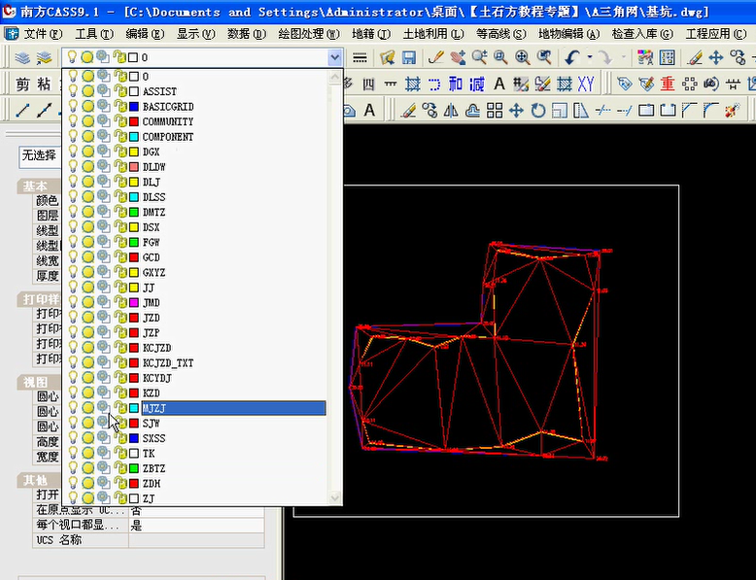Click the UCS 名称 value field
Viewport: 756px width, 580px height.
(196, 540)
